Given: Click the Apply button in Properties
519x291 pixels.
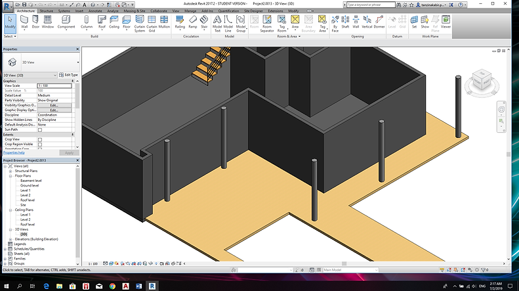Looking at the screenshot, I should click(x=69, y=153).
